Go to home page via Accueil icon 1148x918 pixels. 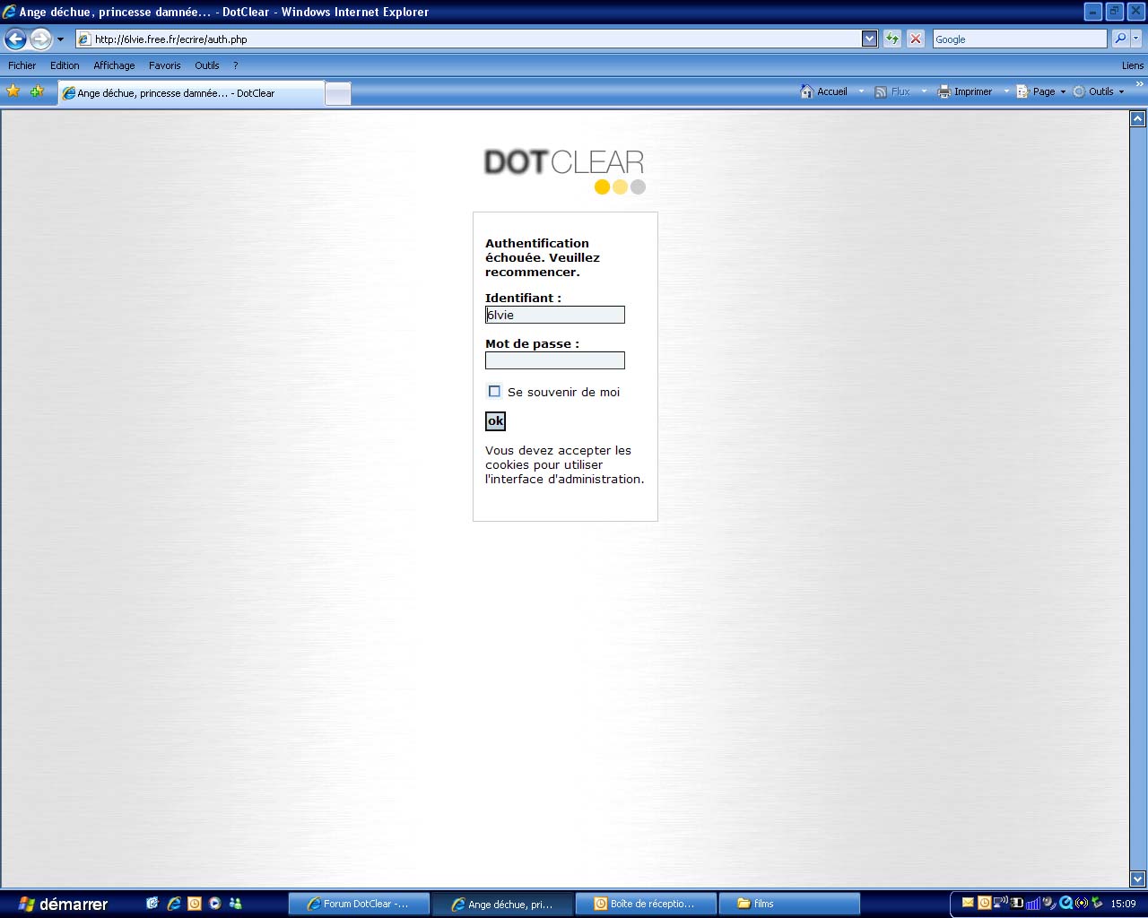click(807, 91)
